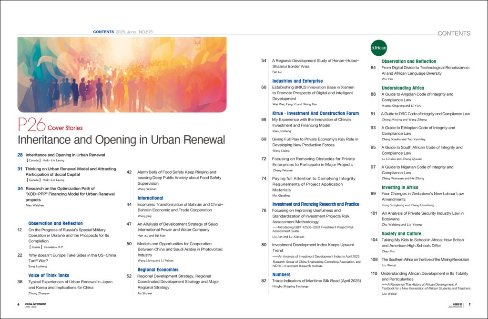Click author name 'Mao Weizhen'
488x319 pixels.
[x=34, y=206]
